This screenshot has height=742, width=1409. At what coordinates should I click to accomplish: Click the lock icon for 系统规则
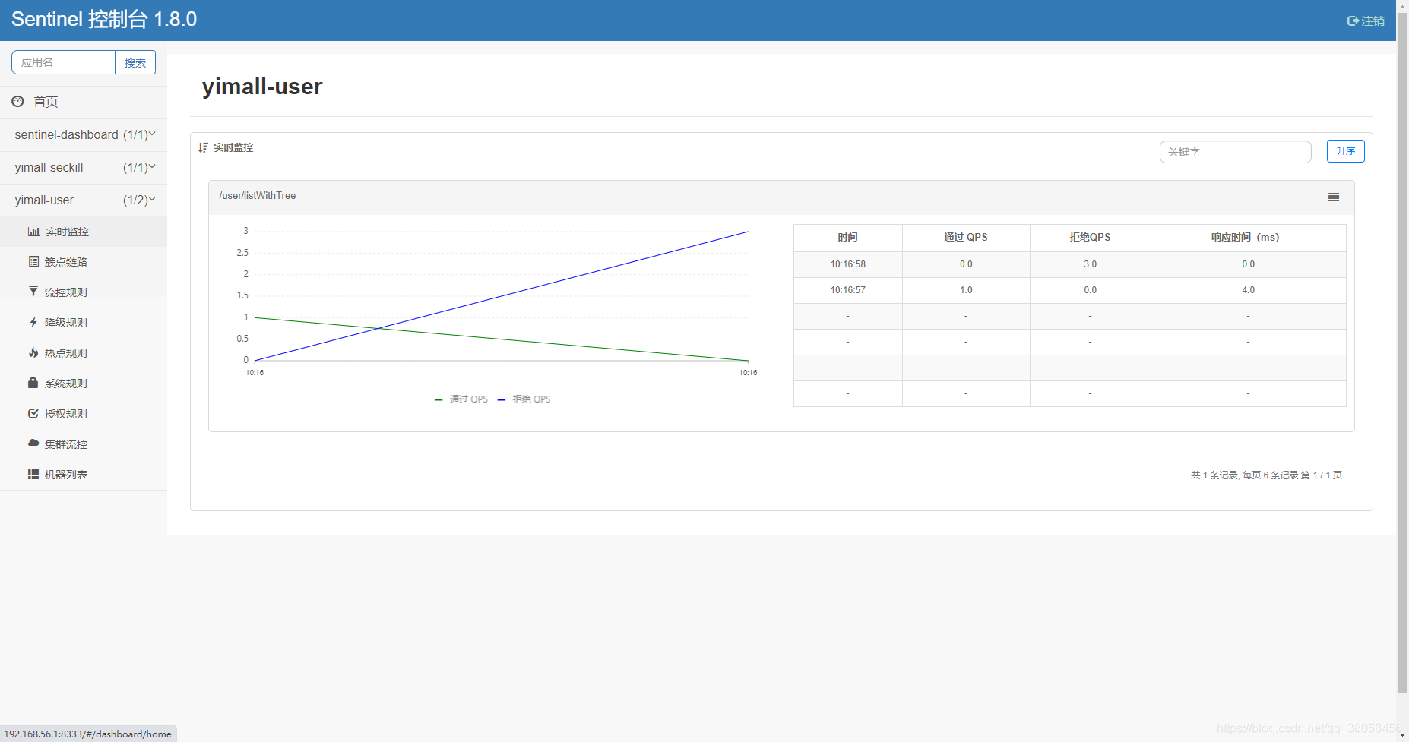pos(33,383)
